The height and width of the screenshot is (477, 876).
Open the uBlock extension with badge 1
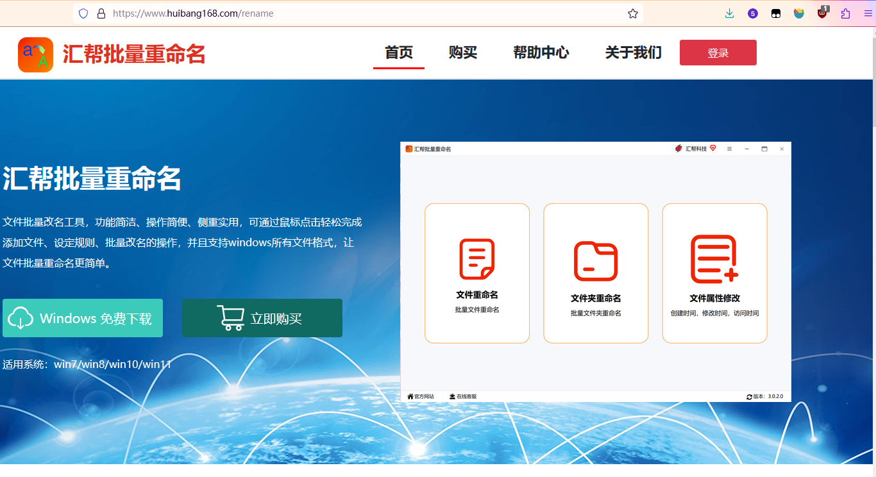tap(823, 12)
